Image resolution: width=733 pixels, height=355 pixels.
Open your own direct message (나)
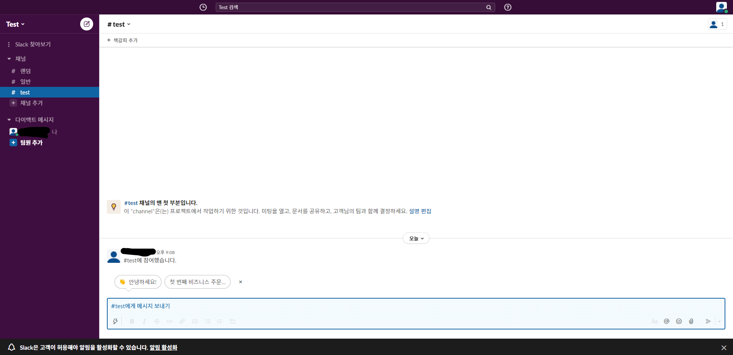50,132
